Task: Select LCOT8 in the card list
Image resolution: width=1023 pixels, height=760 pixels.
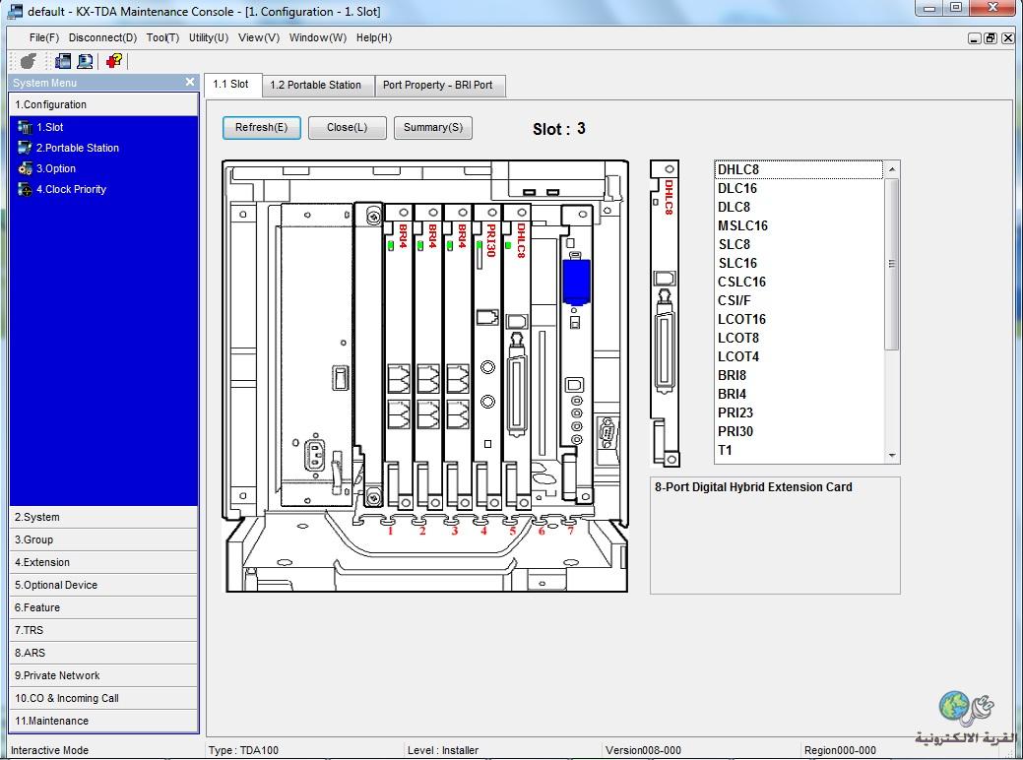Action: pyautogui.click(x=799, y=339)
